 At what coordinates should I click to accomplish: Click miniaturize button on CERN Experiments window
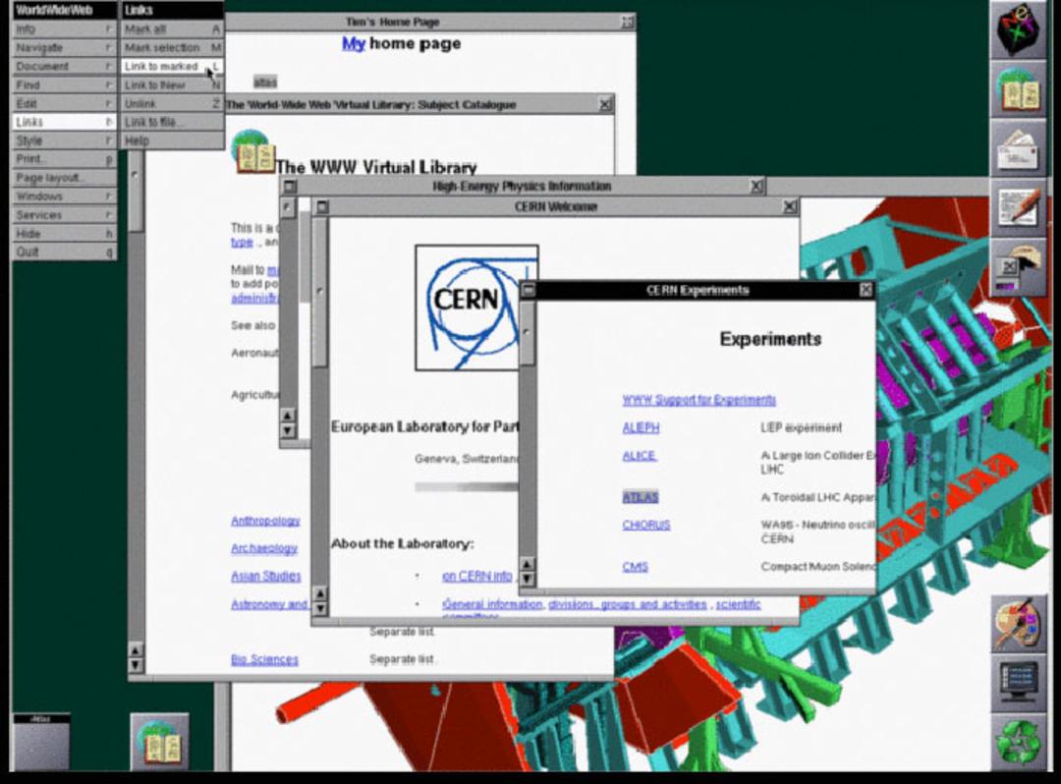click(x=529, y=290)
